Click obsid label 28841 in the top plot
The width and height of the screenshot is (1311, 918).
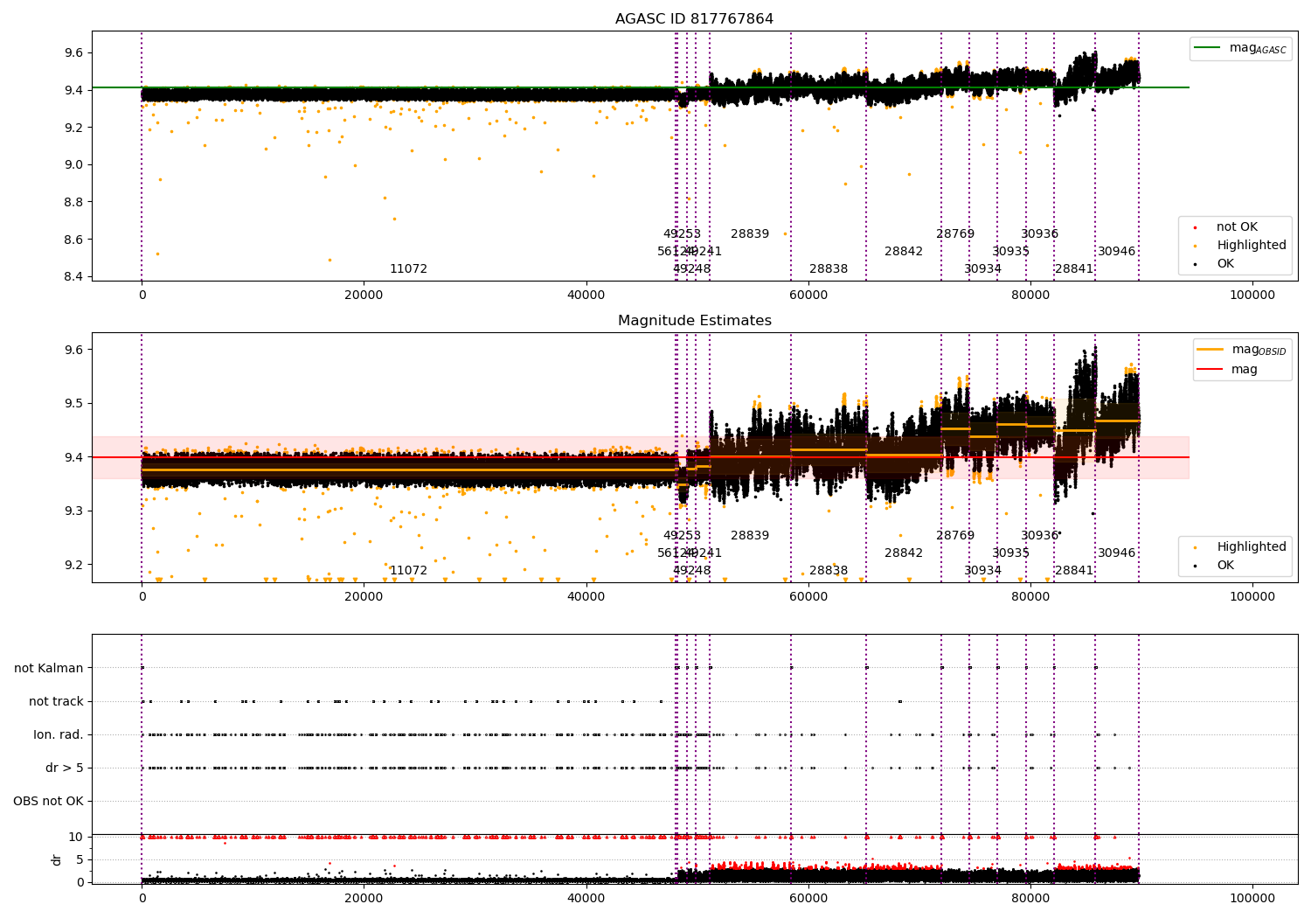pyautogui.click(x=1074, y=269)
